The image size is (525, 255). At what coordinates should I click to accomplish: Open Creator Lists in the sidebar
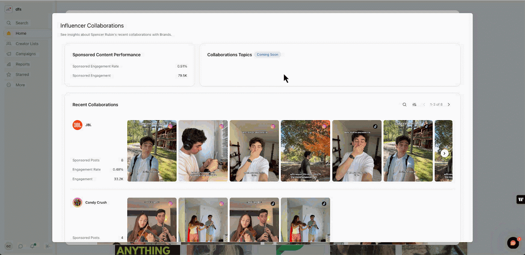click(x=28, y=44)
